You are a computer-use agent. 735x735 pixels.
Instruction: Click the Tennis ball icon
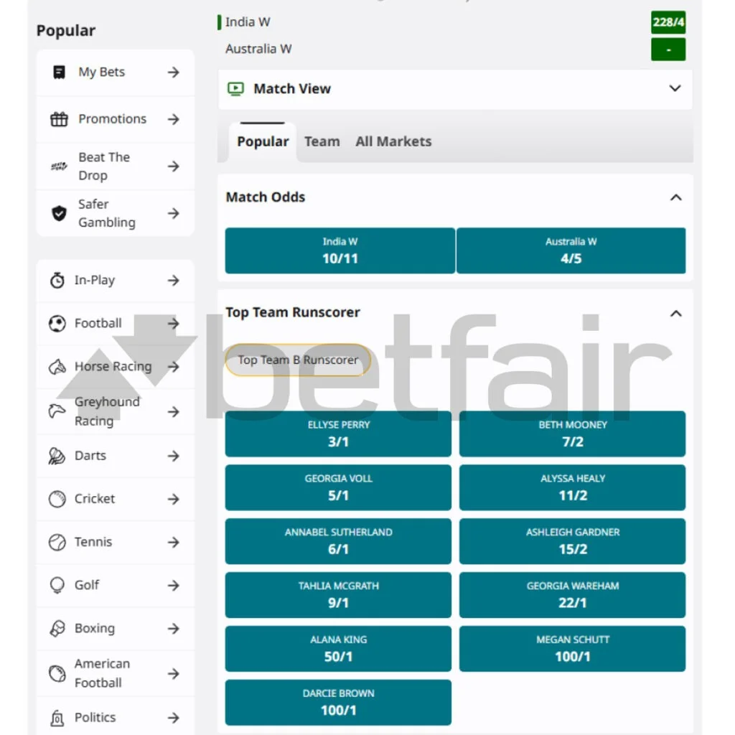(57, 542)
